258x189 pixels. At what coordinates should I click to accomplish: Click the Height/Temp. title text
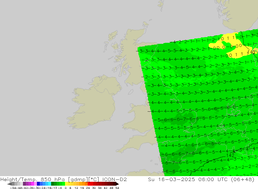tap(19, 179)
